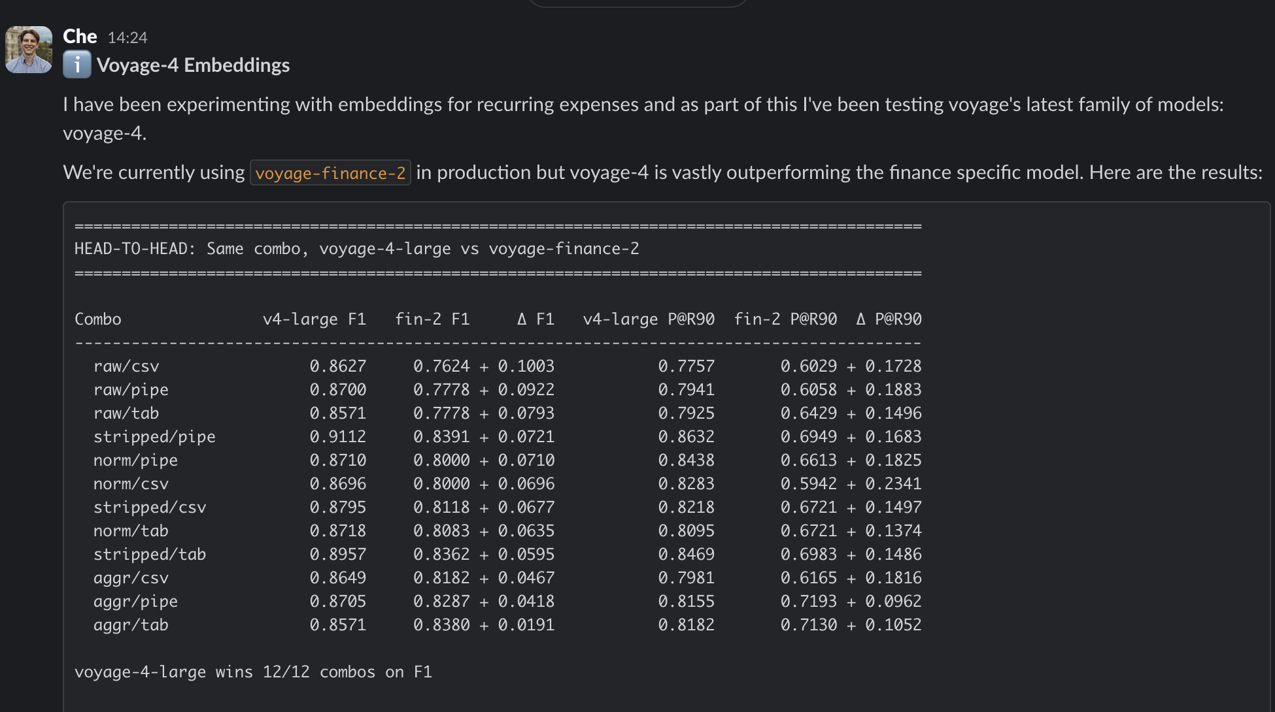Click the 0.6029 fin-2 P@R90 value
This screenshot has height=712, width=1275.
(809, 366)
